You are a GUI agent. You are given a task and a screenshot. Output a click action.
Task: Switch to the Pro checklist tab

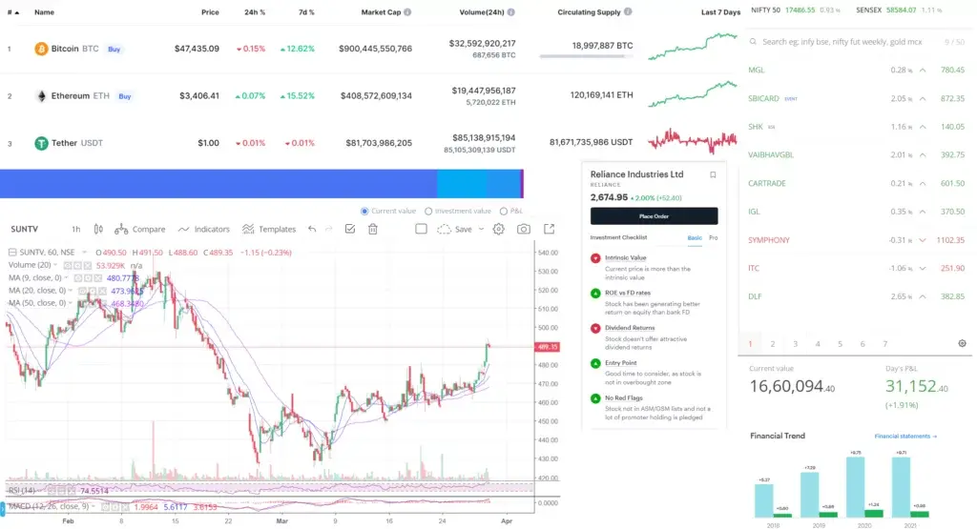point(713,237)
